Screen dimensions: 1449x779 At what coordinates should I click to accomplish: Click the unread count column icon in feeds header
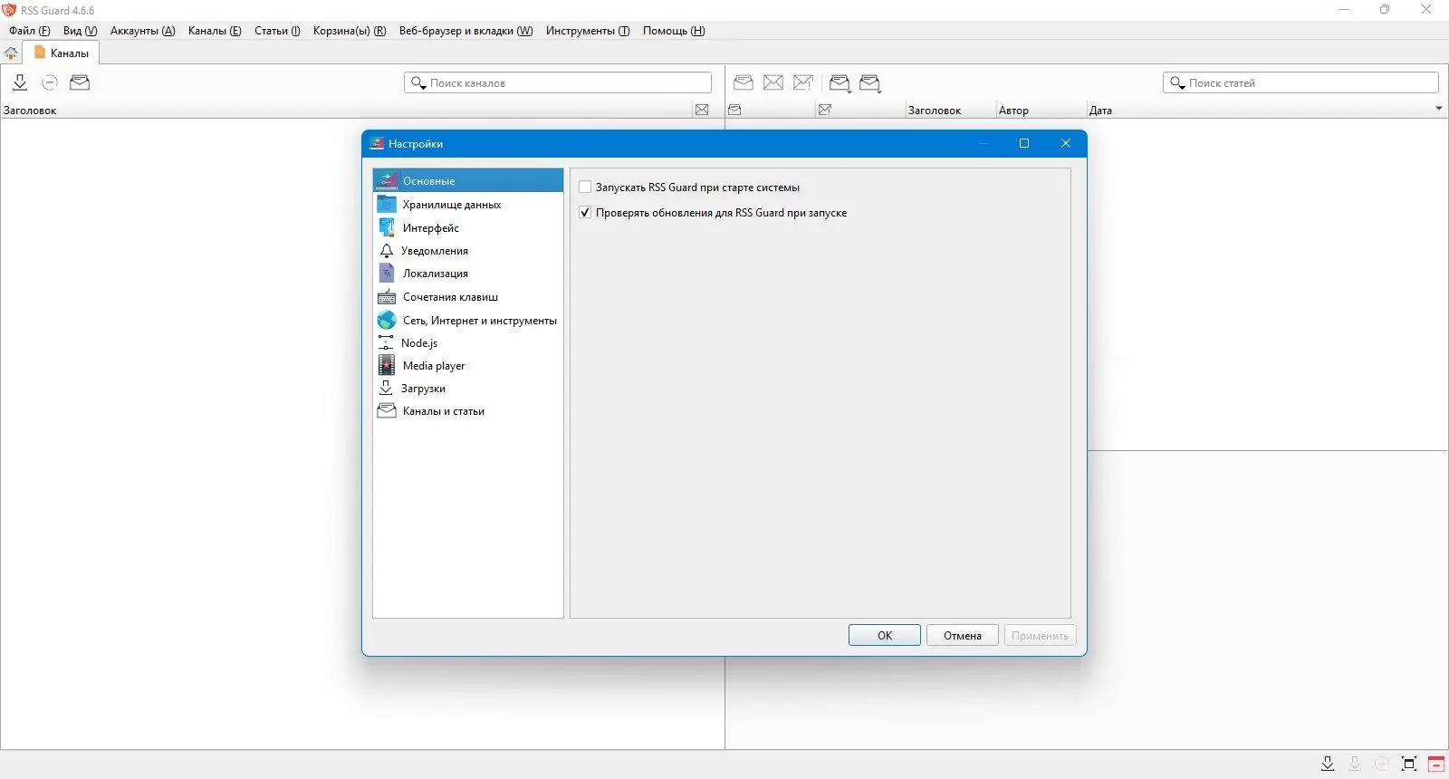coord(702,110)
